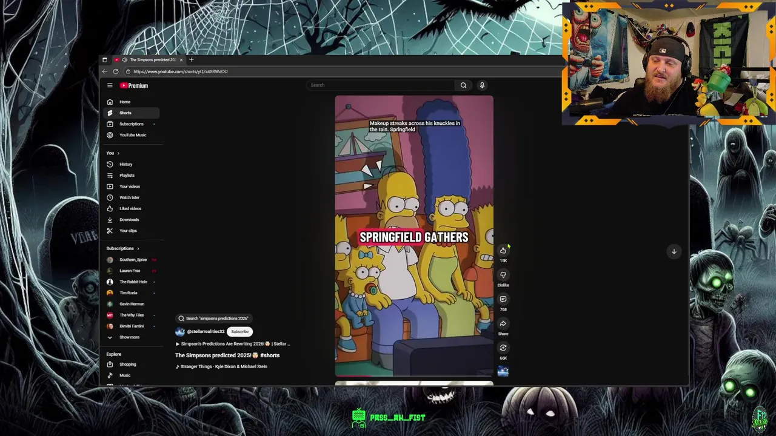Open the Southern_Spice channel
This screenshot has height=436, width=776.
[x=130, y=260]
